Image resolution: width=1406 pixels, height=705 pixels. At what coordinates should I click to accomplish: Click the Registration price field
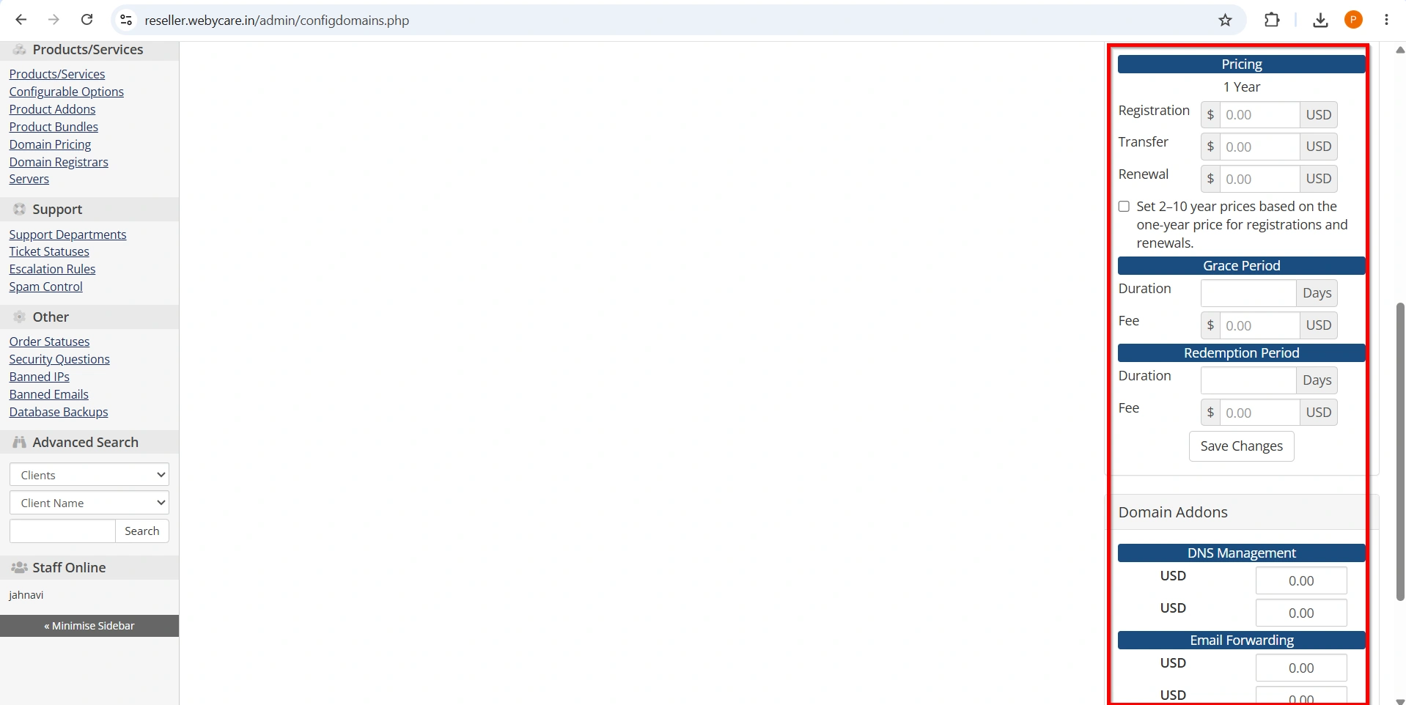click(x=1259, y=115)
